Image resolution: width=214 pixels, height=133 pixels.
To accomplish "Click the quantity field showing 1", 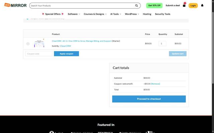I will coord(162,44).
